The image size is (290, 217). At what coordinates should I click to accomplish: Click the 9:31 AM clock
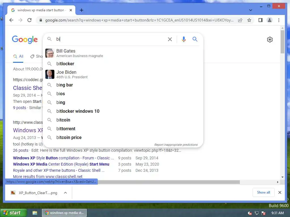278,213
